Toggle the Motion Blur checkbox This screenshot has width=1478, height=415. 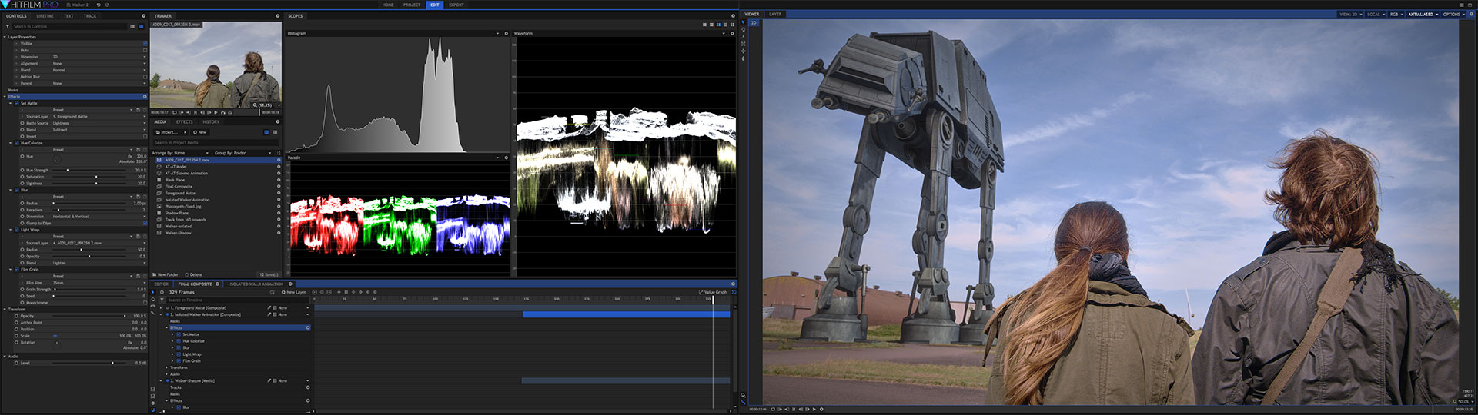145,77
